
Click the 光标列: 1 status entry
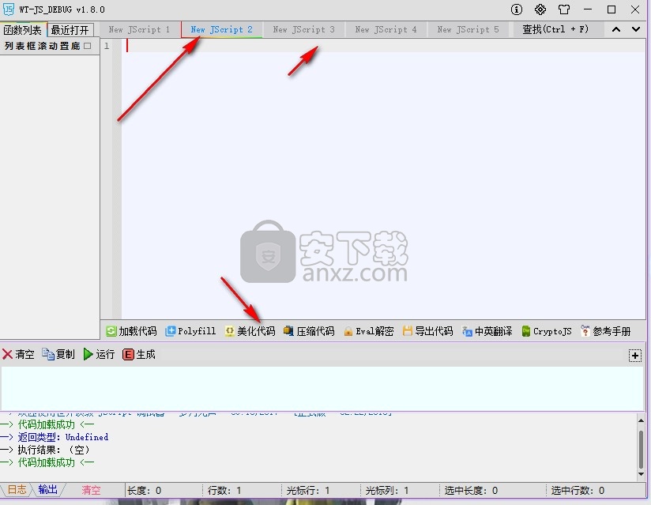(386, 491)
